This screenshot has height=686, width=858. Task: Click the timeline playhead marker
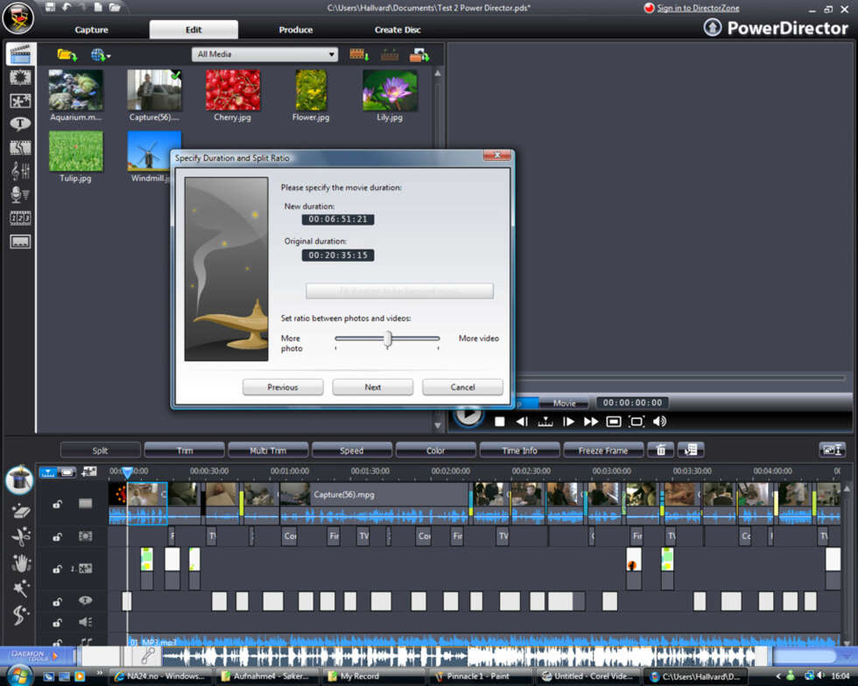(x=127, y=472)
